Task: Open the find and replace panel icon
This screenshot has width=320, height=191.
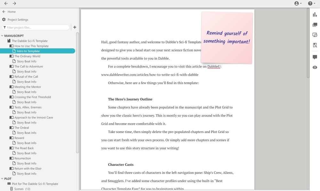Action: point(315,45)
